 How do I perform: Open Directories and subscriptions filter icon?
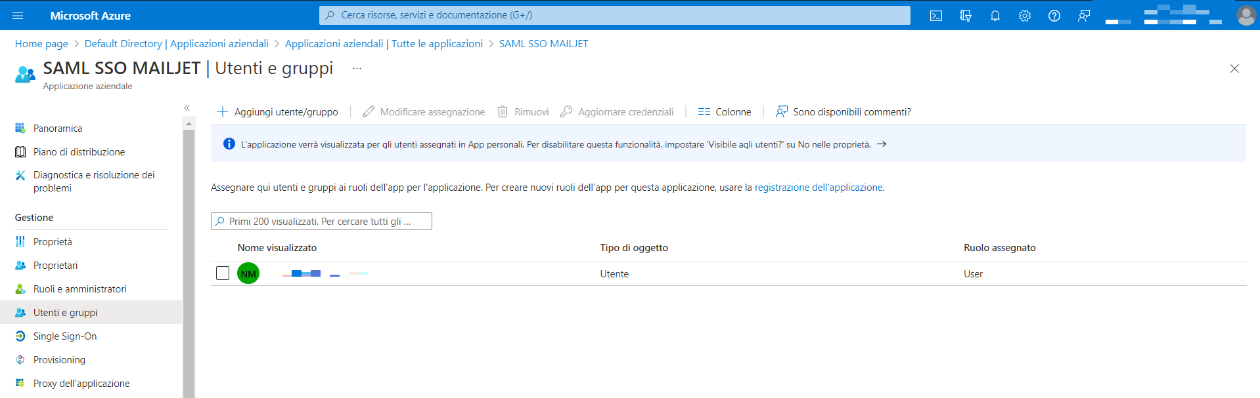[x=966, y=16]
